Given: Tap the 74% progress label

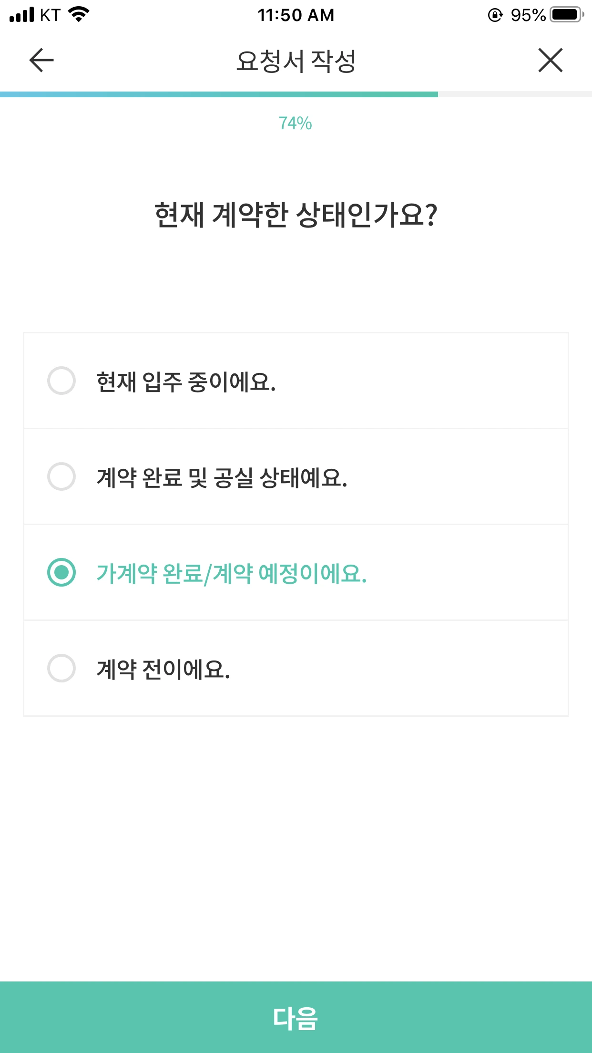Looking at the screenshot, I should pos(296,124).
